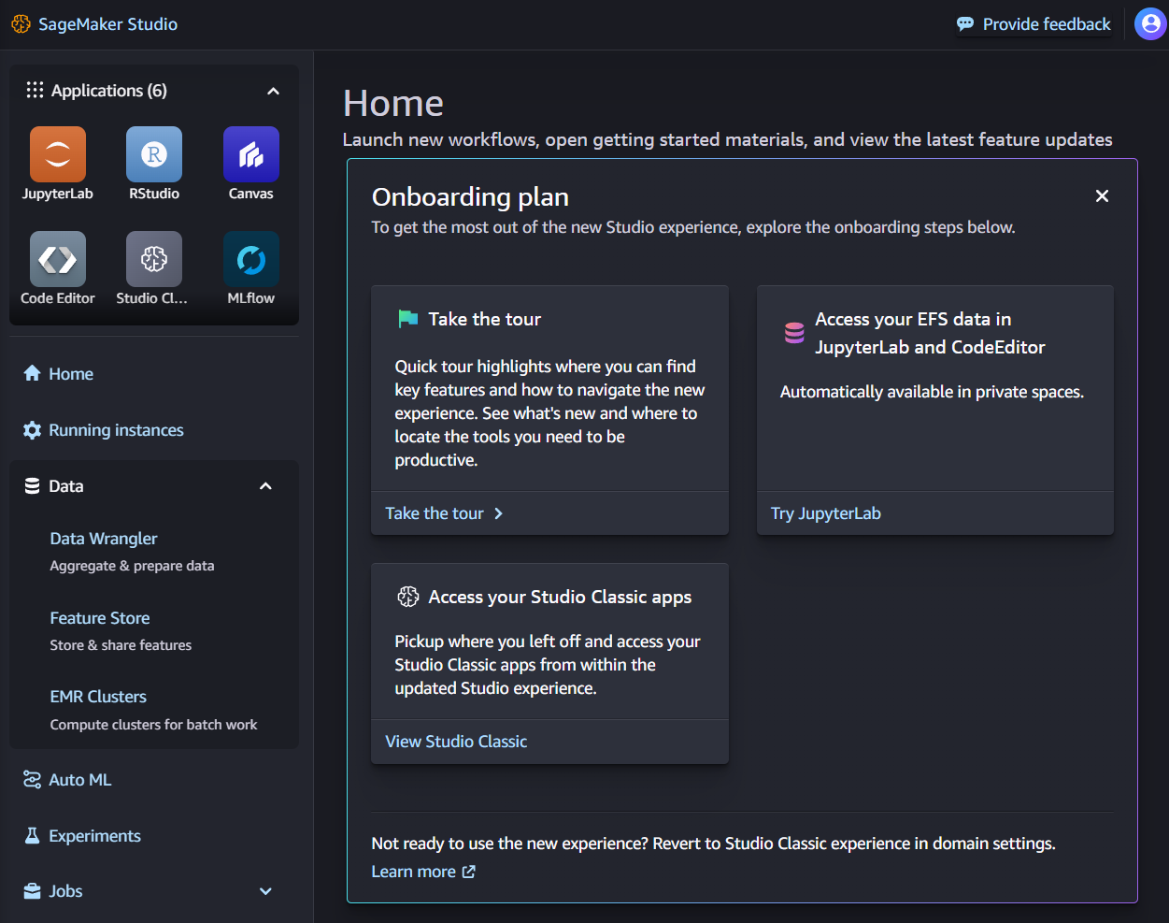
Task: Open the Code Editor application
Action: tap(58, 259)
